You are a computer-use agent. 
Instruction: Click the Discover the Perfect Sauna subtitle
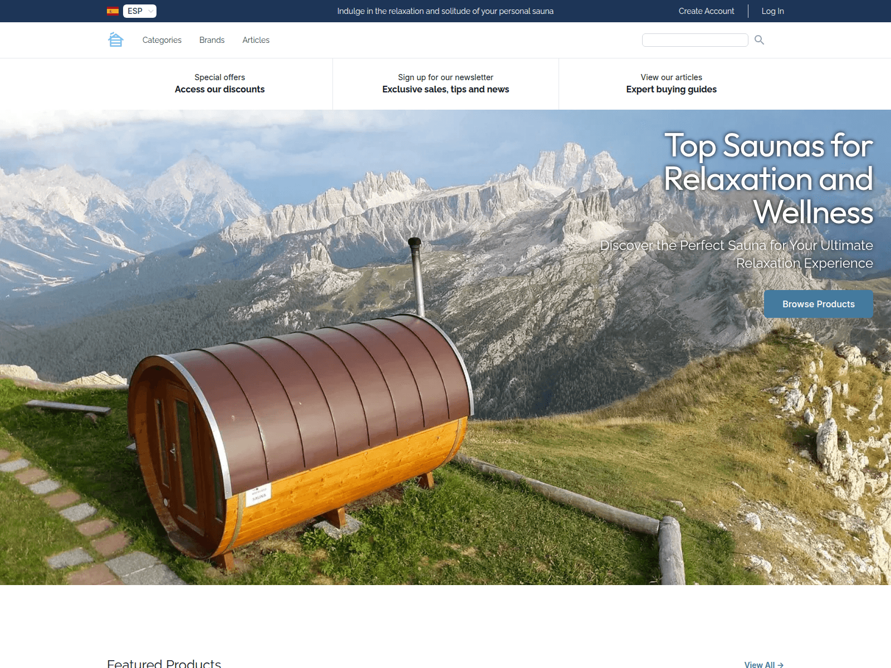[x=736, y=254]
